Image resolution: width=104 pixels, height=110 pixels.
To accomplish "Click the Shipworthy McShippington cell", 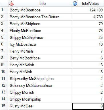I will coord(40,79).
